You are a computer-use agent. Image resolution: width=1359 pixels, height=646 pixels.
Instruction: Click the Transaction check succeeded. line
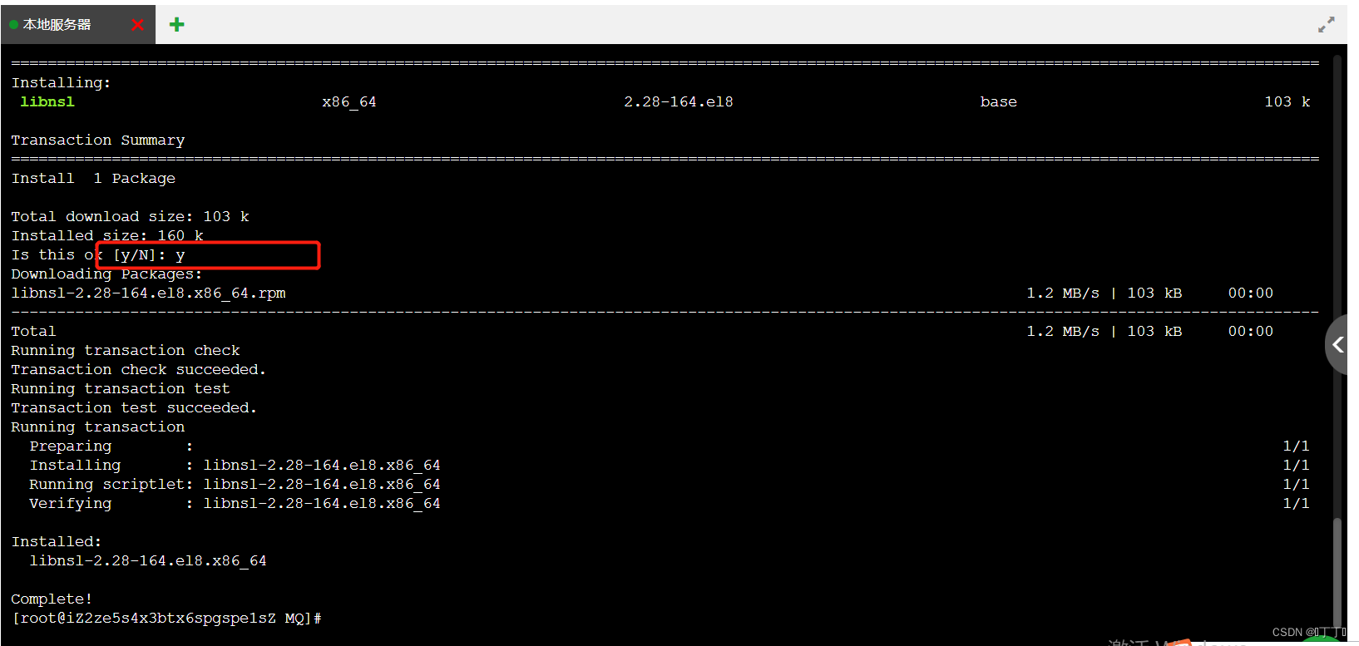138,369
